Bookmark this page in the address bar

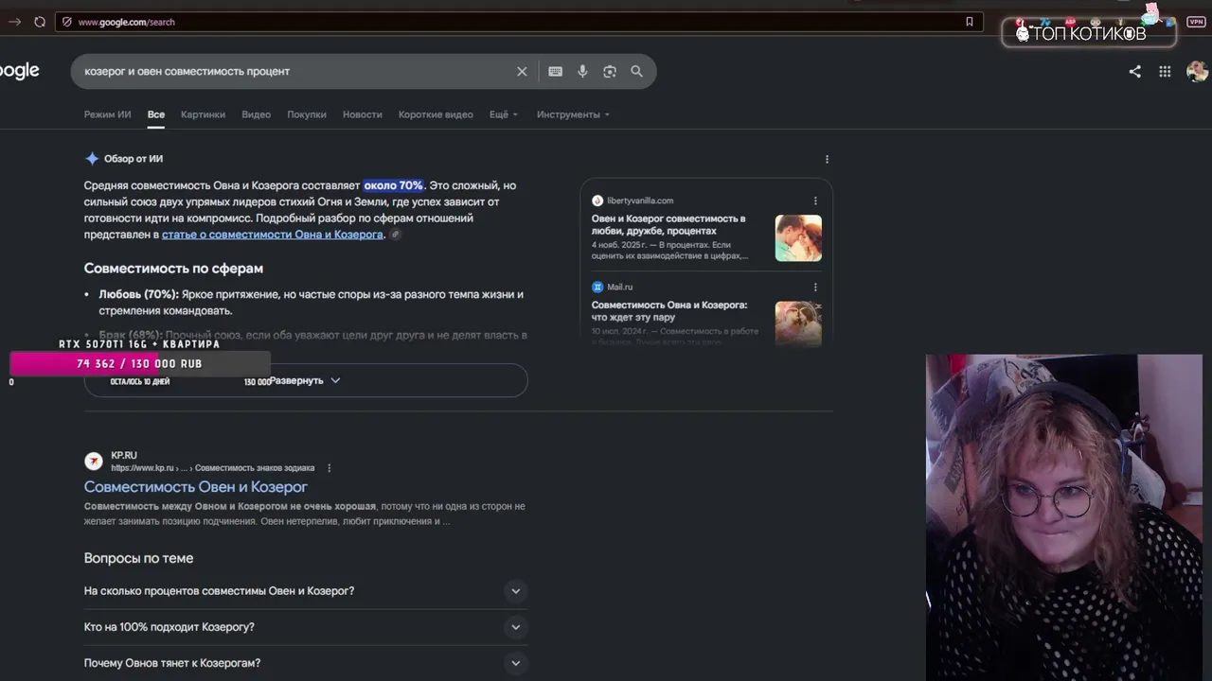pyautogui.click(x=969, y=22)
